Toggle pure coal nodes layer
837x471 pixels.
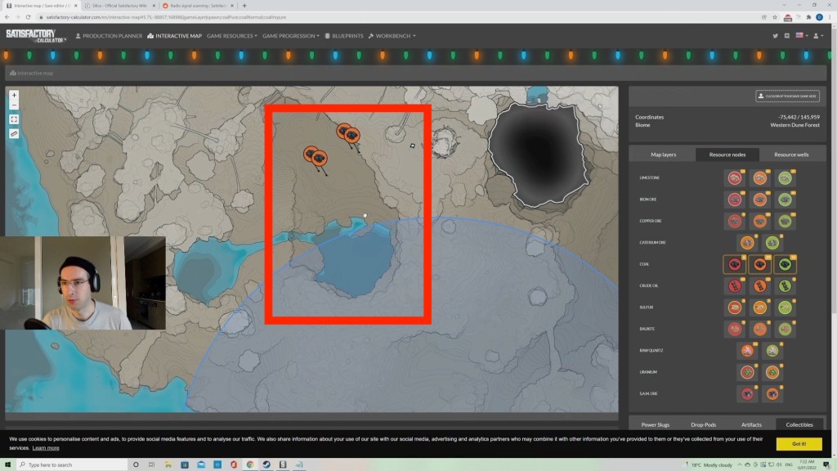[785, 264]
